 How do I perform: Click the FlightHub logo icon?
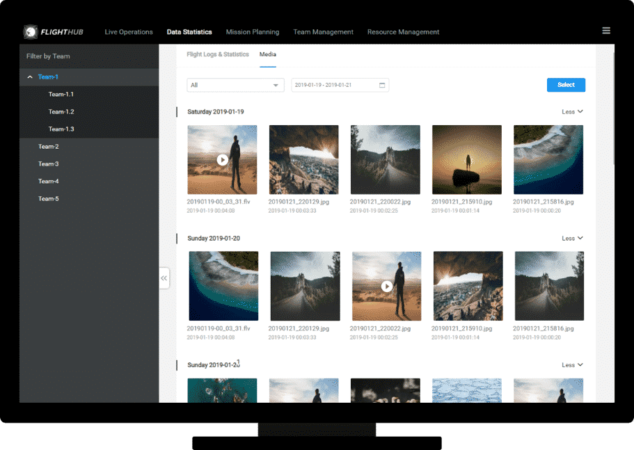click(x=31, y=32)
